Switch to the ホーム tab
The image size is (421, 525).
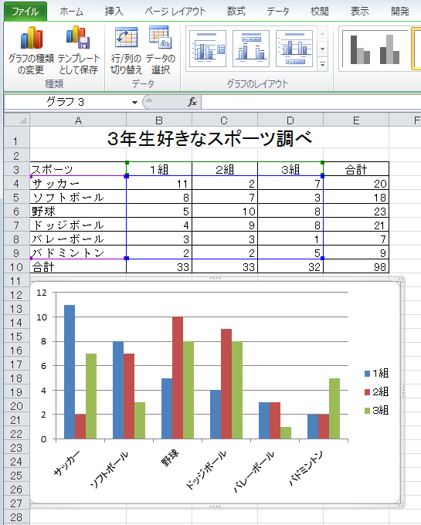pyautogui.click(x=71, y=12)
